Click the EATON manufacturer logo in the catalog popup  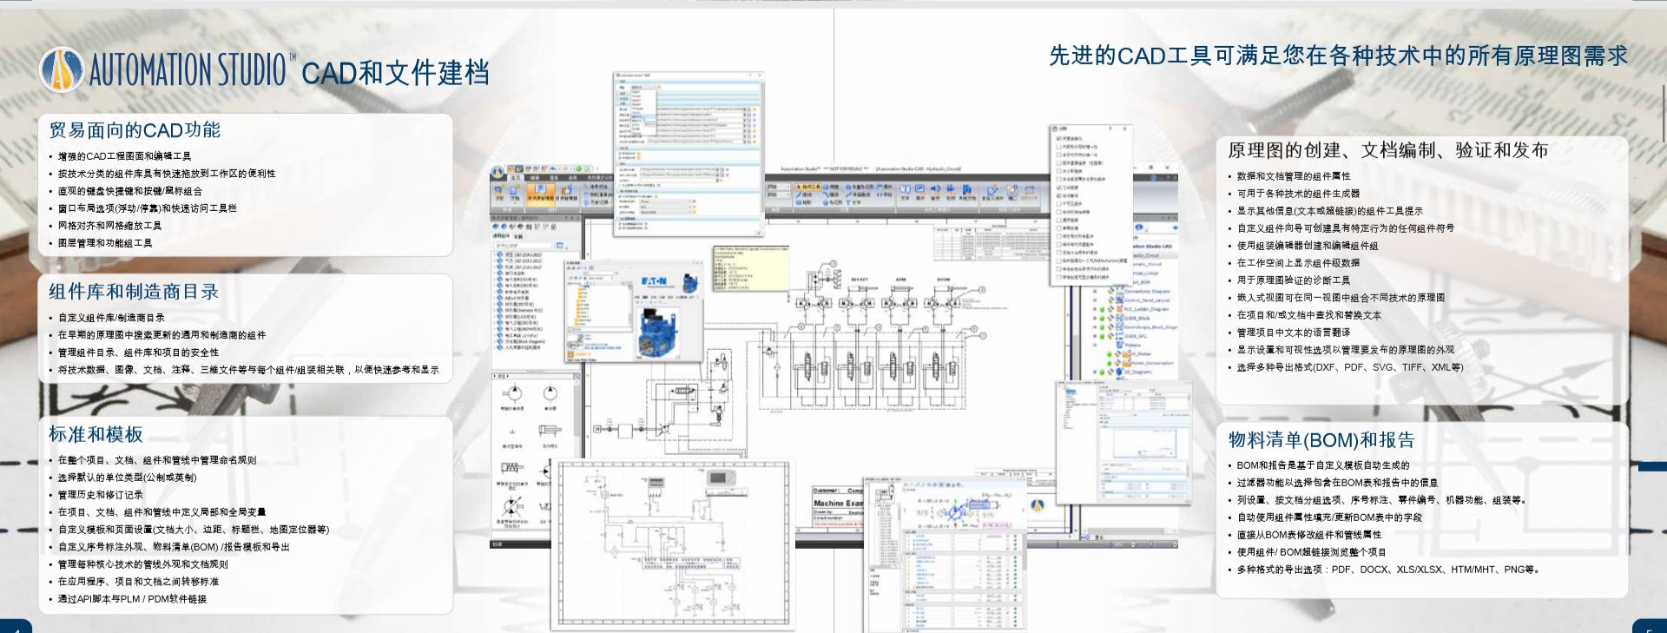[653, 282]
